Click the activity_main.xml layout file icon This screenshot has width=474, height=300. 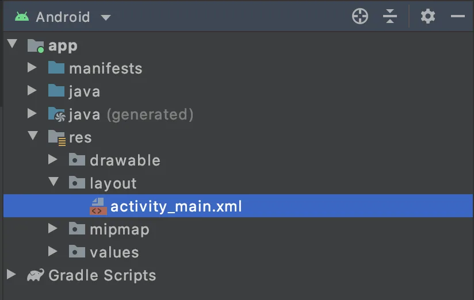tap(98, 206)
